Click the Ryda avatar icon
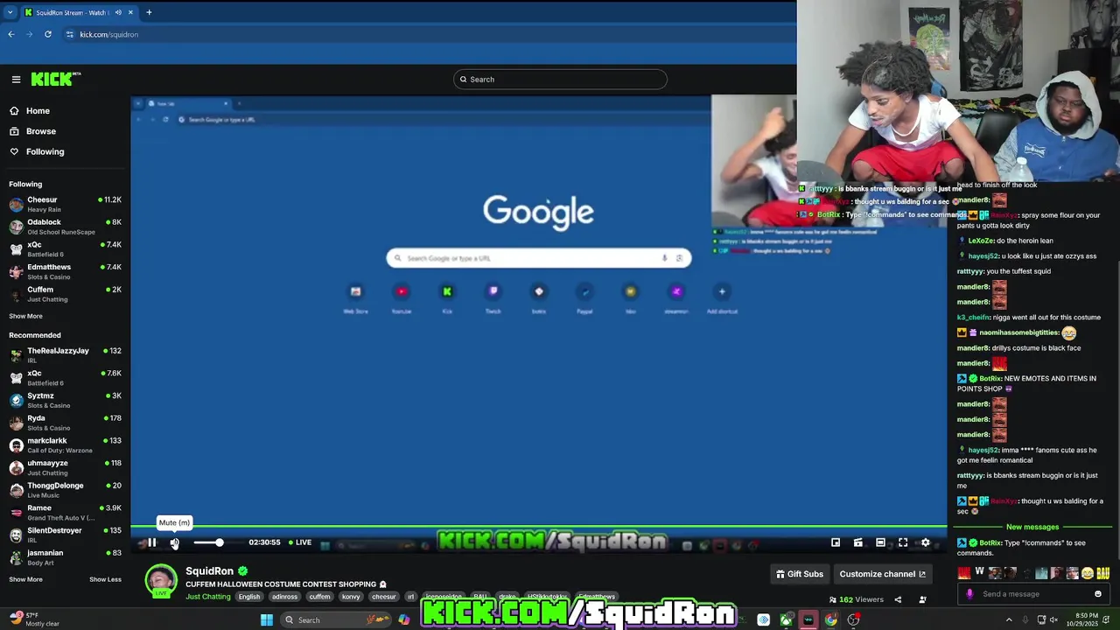This screenshot has width=1120, height=630. [16, 423]
